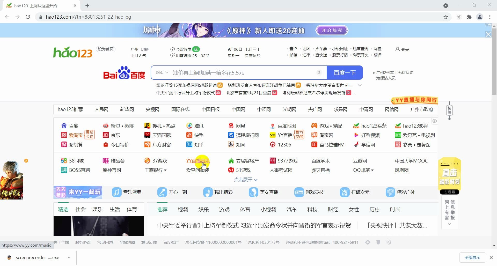Select the 视频 content tab
497x266 pixels.
tap(183, 210)
